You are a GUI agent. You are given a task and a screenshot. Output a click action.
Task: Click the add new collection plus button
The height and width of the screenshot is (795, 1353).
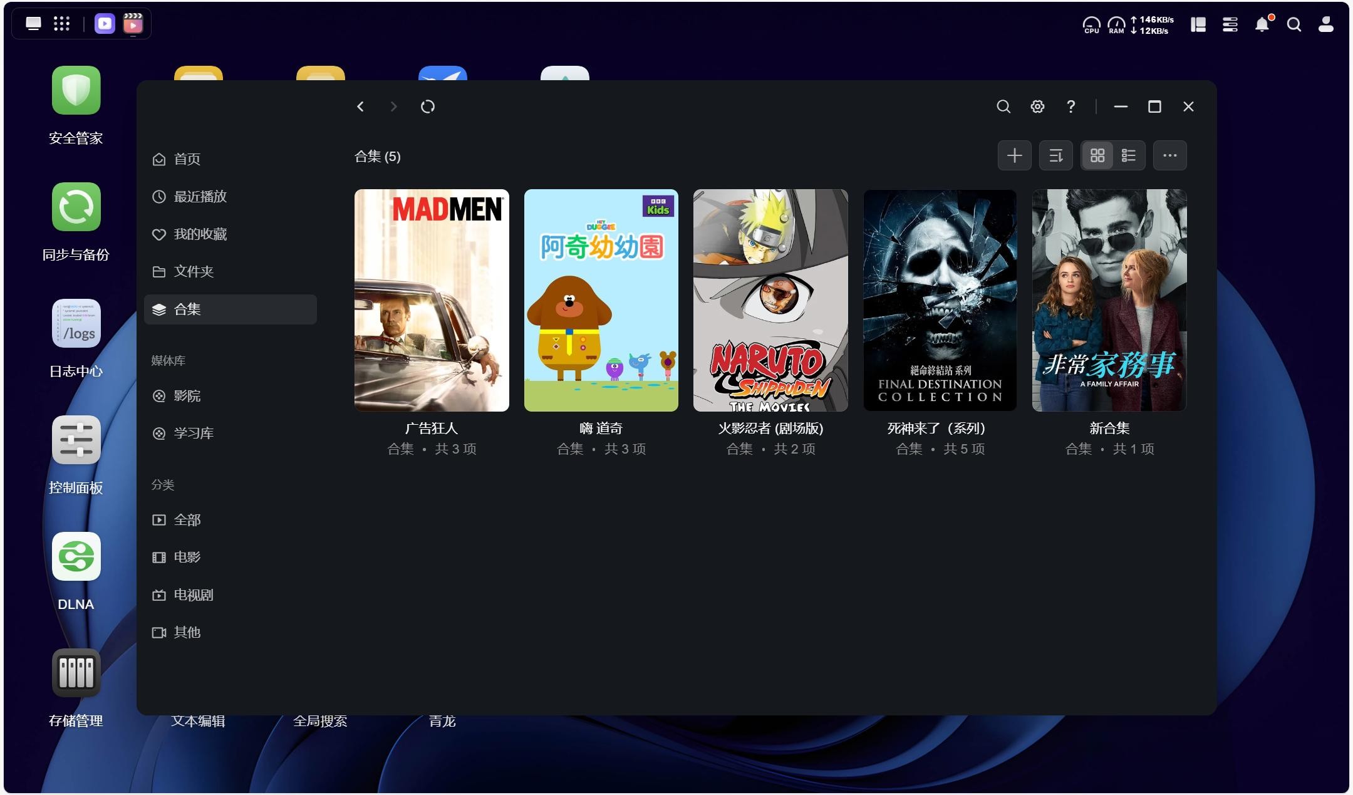pyautogui.click(x=1014, y=155)
